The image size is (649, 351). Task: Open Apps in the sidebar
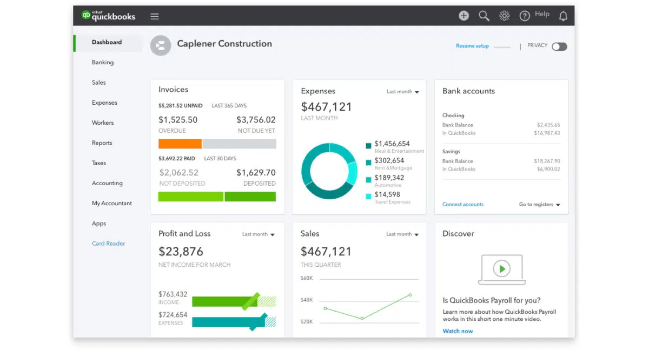point(99,224)
